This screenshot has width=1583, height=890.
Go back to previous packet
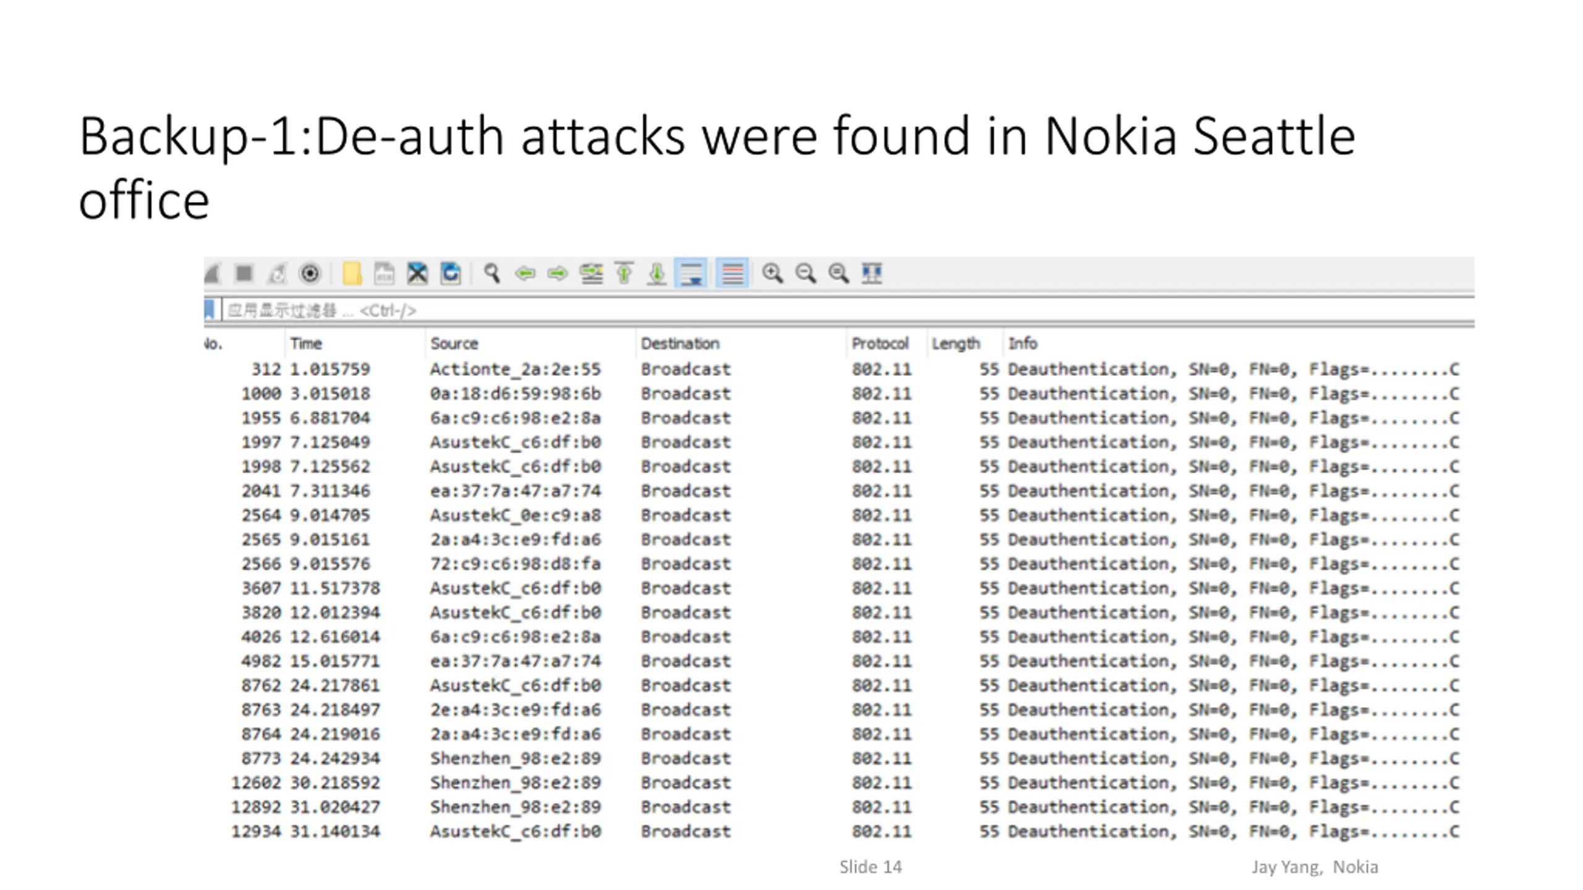tap(525, 273)
